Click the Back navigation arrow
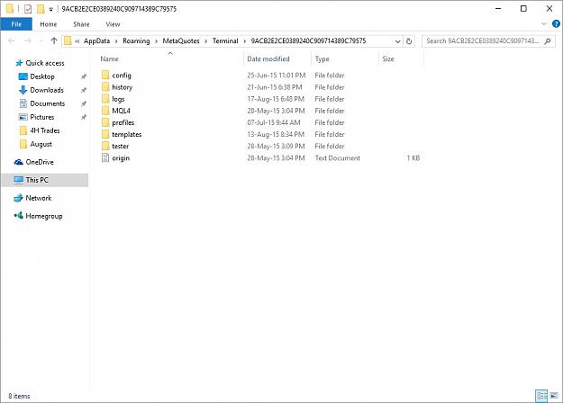The image size is (563, 403). coord(12,40)
